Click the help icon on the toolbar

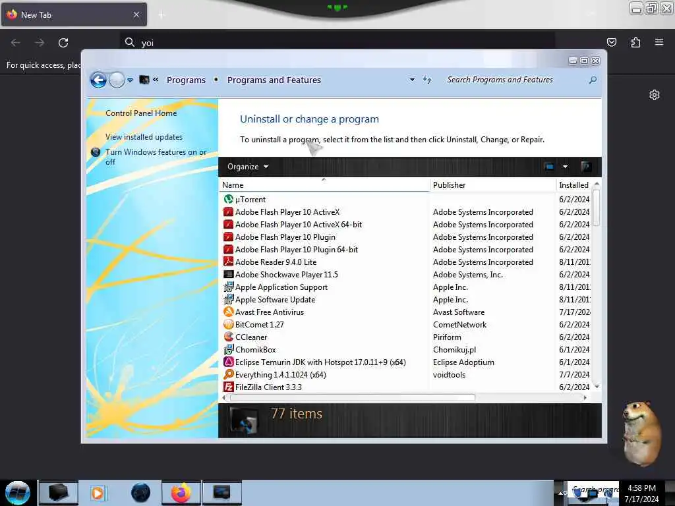(x=585, y=167)
